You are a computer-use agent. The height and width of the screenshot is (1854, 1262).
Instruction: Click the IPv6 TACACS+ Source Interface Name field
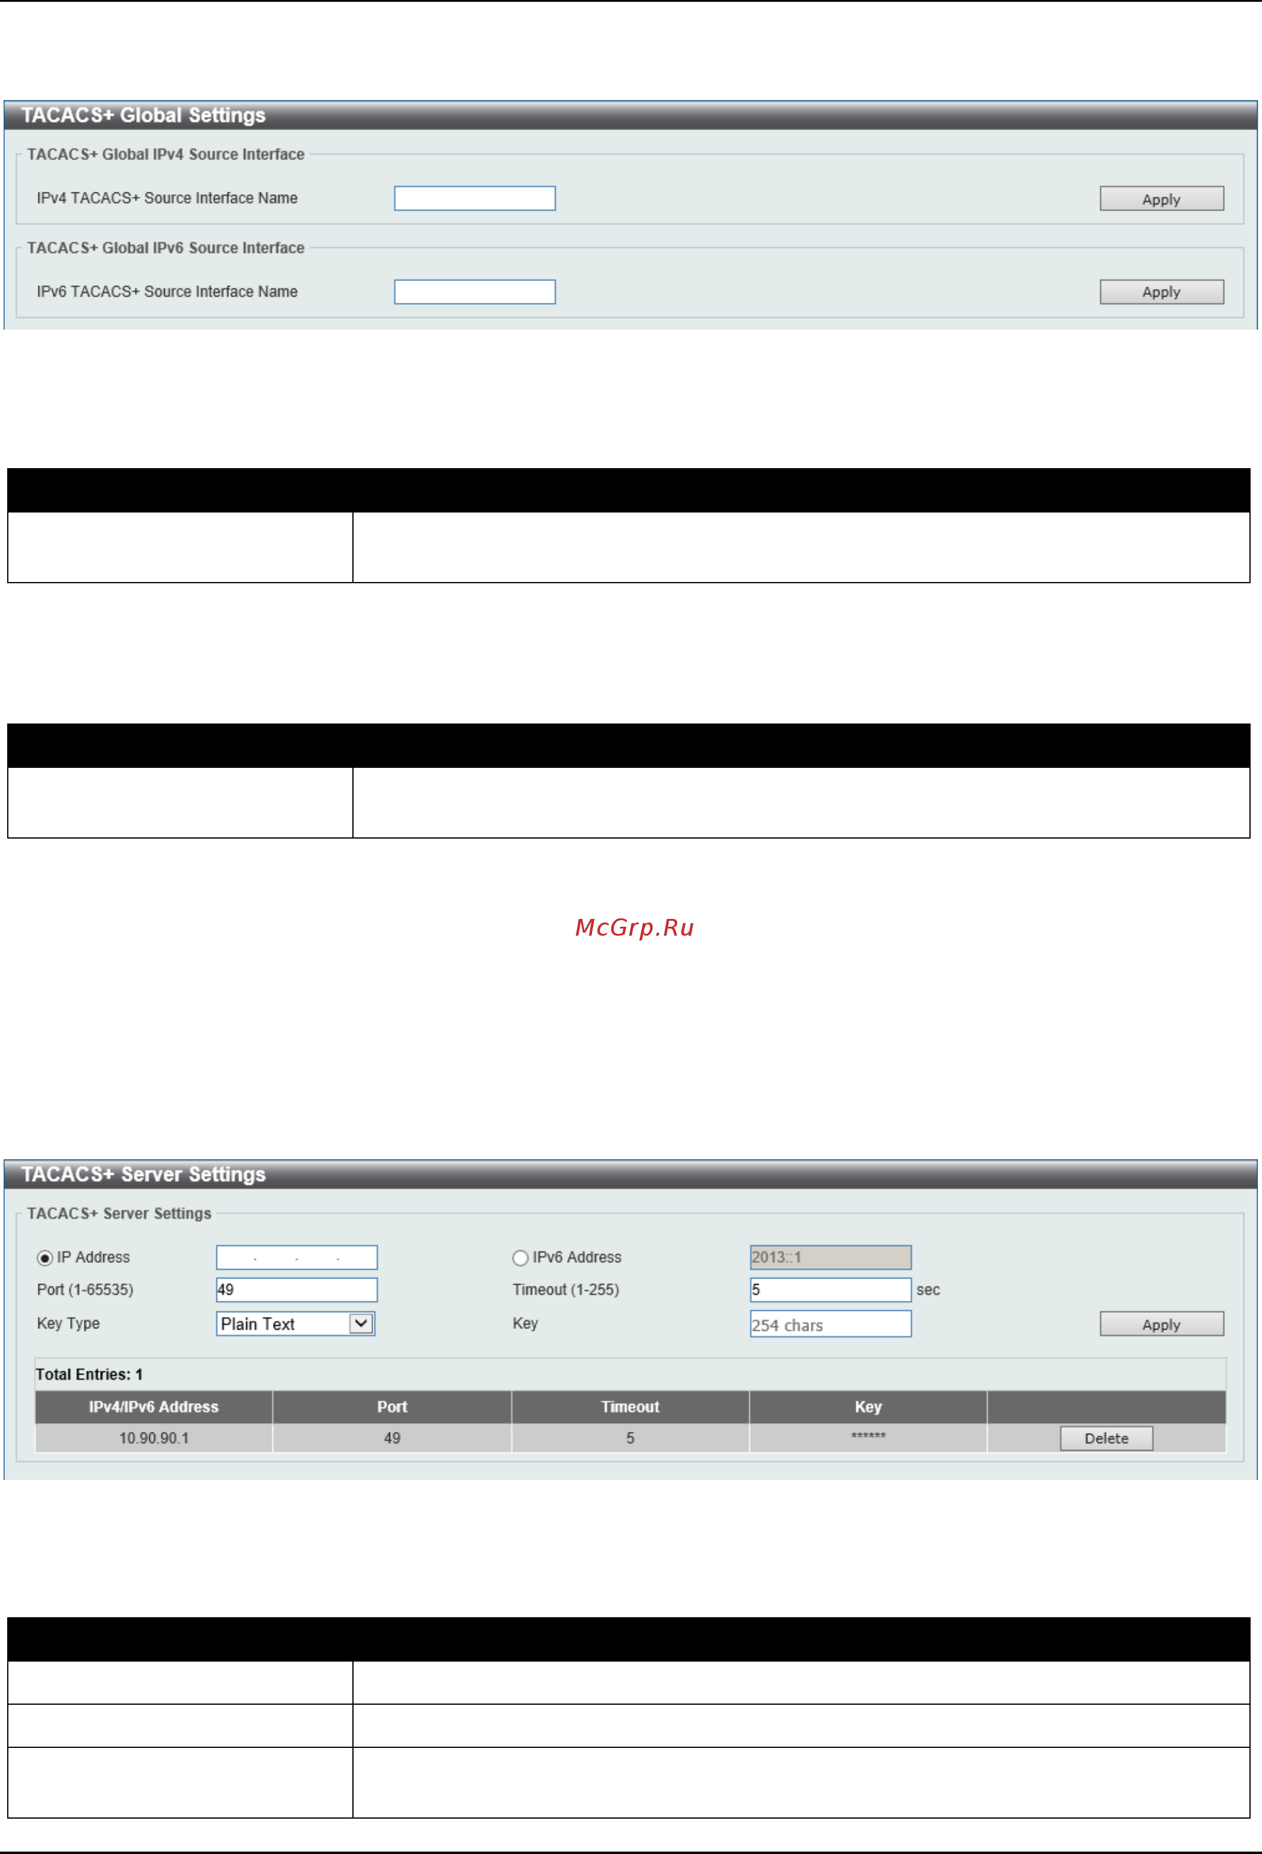click(x=475, y=292)
